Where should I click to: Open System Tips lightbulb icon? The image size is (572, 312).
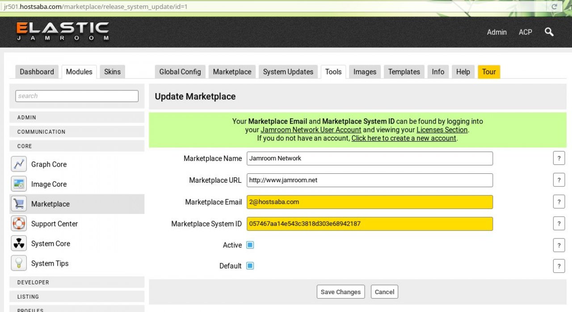tap(19, 263)
